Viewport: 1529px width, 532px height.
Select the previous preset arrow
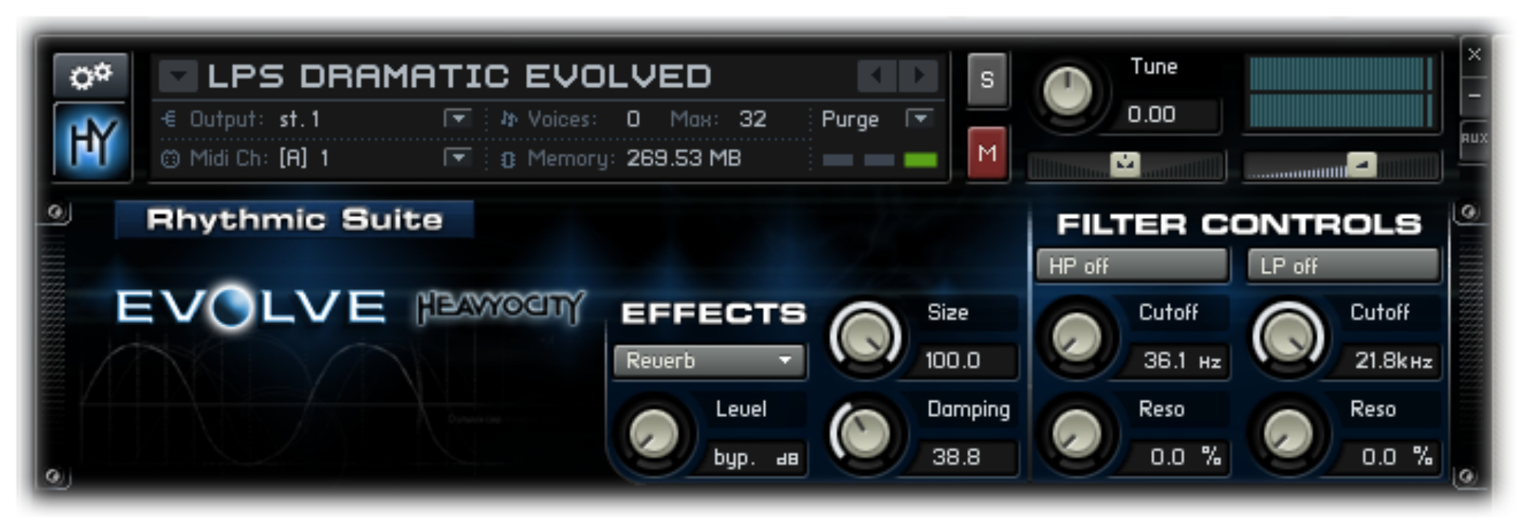click(x=877, y=75)
